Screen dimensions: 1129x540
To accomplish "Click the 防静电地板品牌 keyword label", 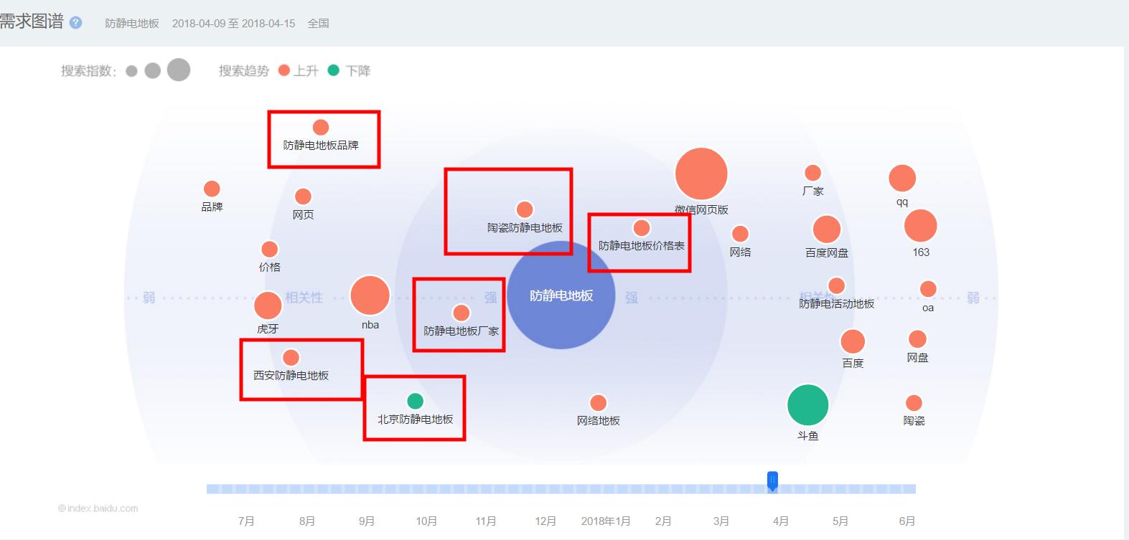I will click(x=321, y=146).
